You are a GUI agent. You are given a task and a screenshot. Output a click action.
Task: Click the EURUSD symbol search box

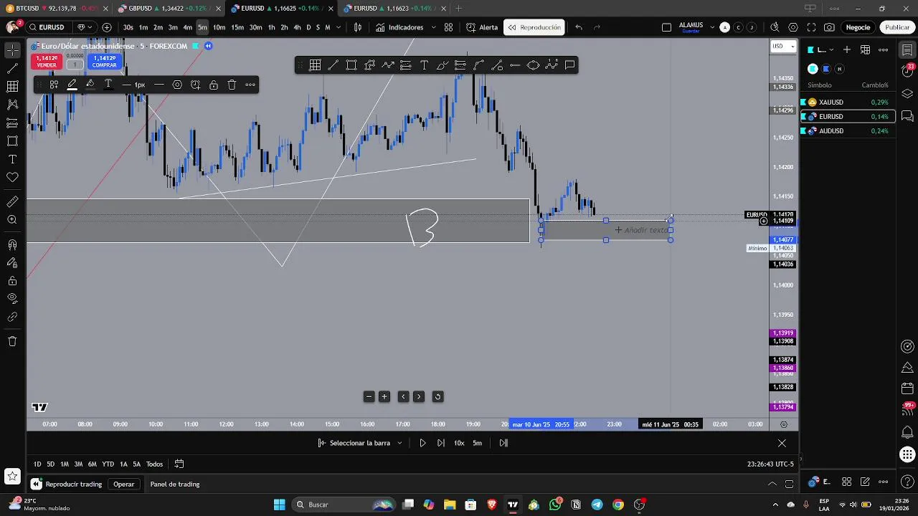(49, 27)
